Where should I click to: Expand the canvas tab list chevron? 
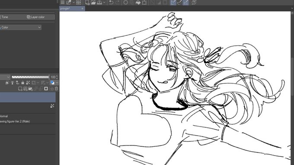point(292,8)
